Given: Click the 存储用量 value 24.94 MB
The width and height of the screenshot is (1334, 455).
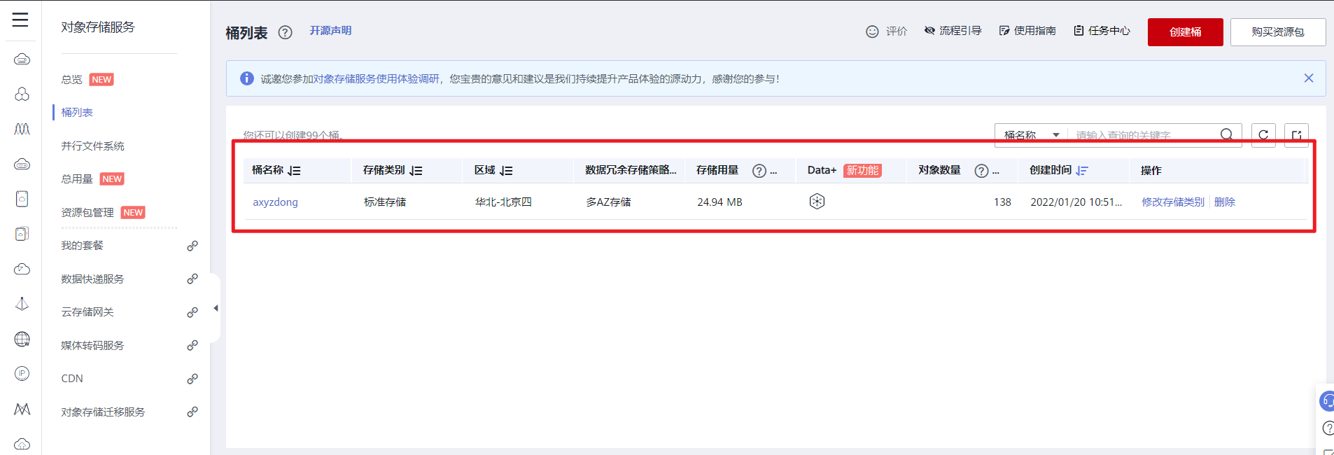Looking at the screenshot, I should click(719, 202).
